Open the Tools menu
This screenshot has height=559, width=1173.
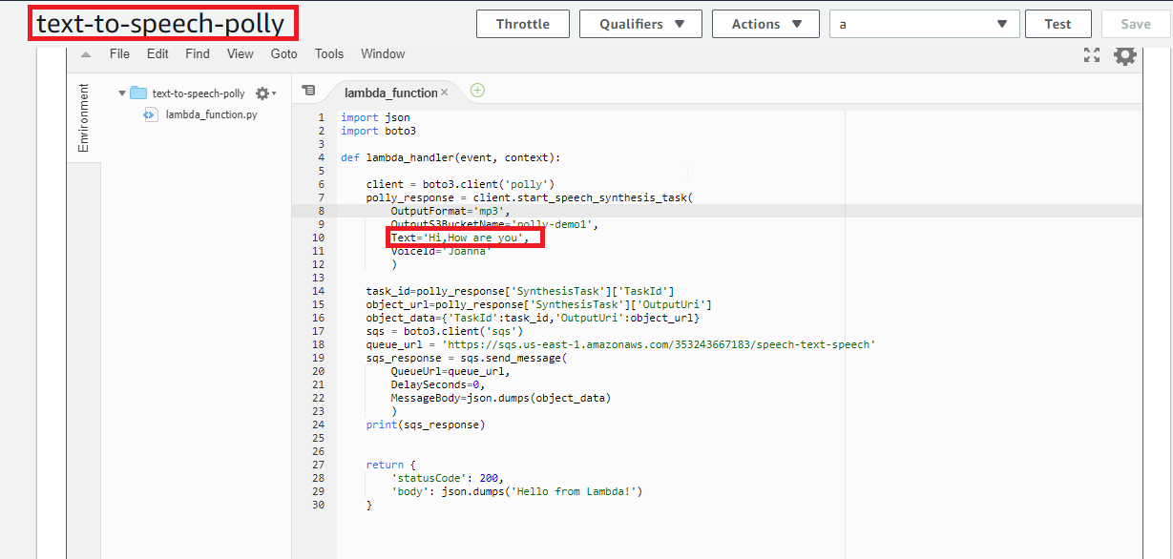[329, 54]
